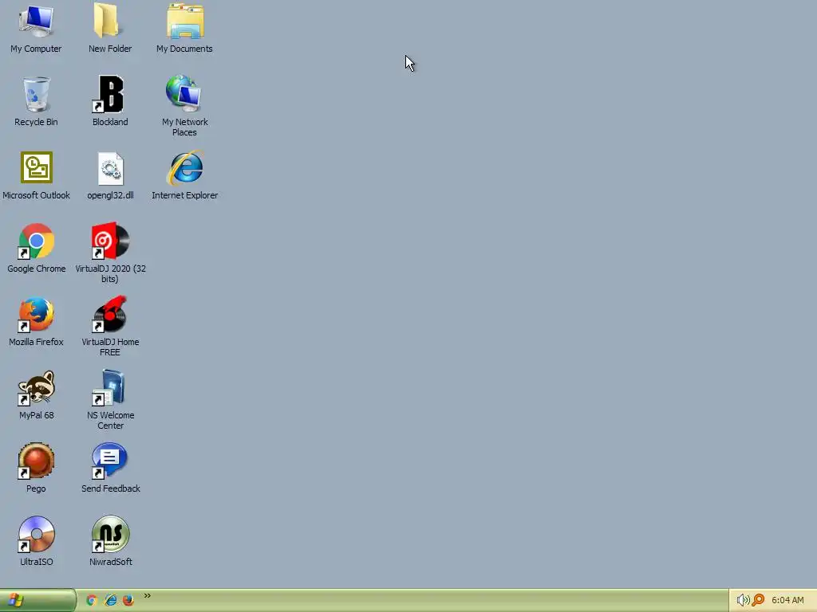This screenshot has height=612, width=817.
Task: Open My Network Places icon
Action: pyautogui.click(x=184, y=94)
